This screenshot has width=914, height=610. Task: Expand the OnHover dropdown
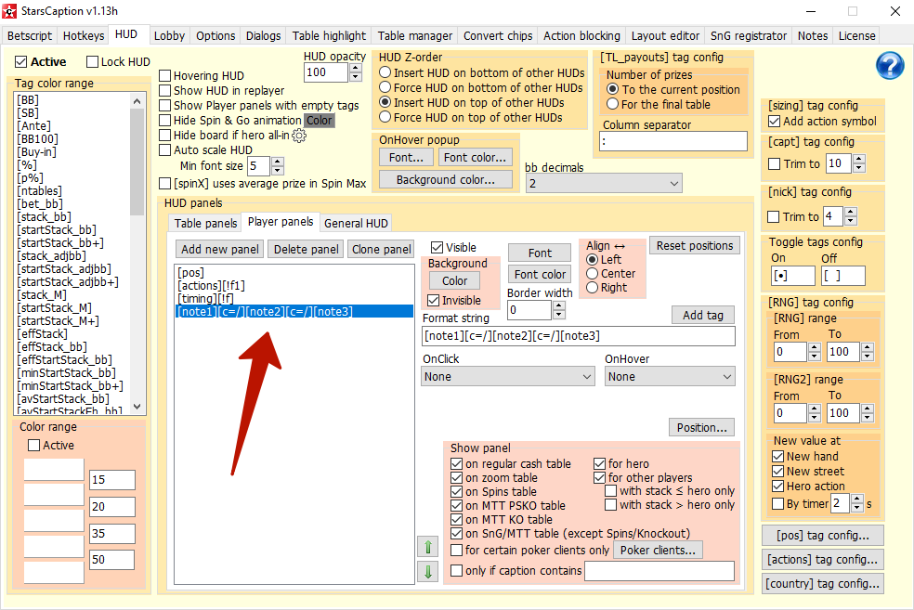click(669, 377)
